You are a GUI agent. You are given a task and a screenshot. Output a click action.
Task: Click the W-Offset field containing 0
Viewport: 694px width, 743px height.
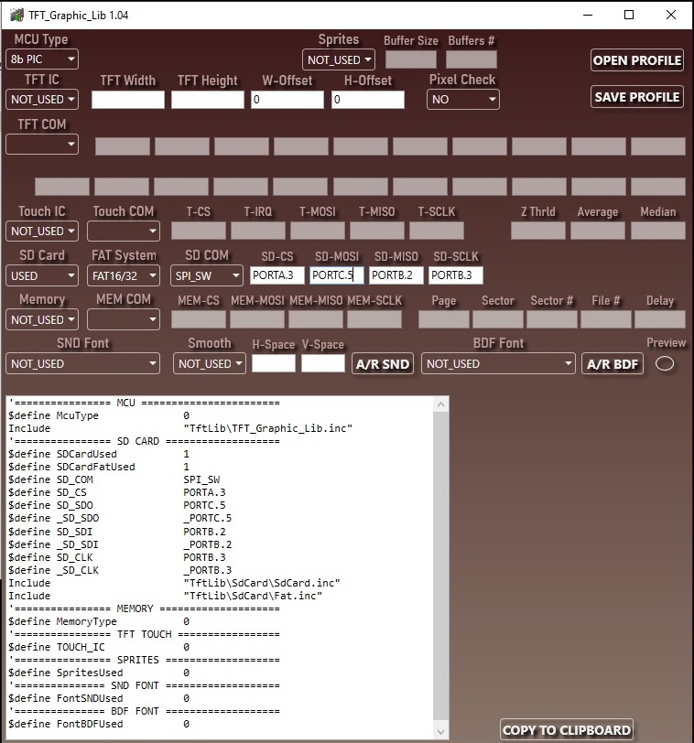(x=287, y=100)
